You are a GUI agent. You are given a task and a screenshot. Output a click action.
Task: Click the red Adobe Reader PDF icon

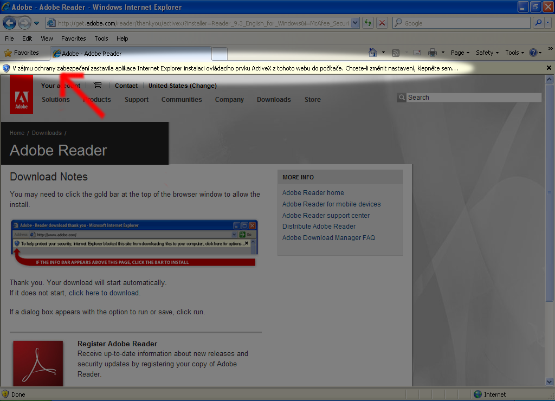[x=38, y=364]
